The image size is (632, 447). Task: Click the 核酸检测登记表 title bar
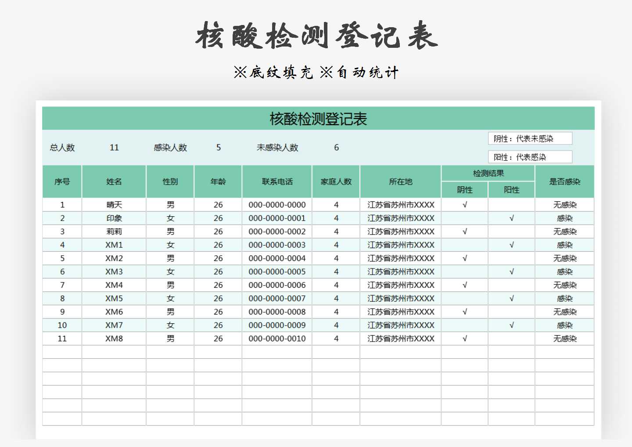317,118
